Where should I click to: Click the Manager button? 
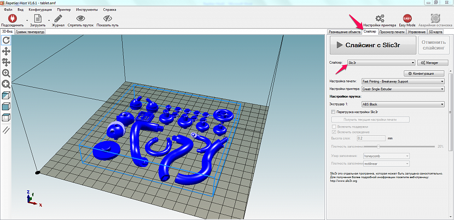click(x=432, y=63)
